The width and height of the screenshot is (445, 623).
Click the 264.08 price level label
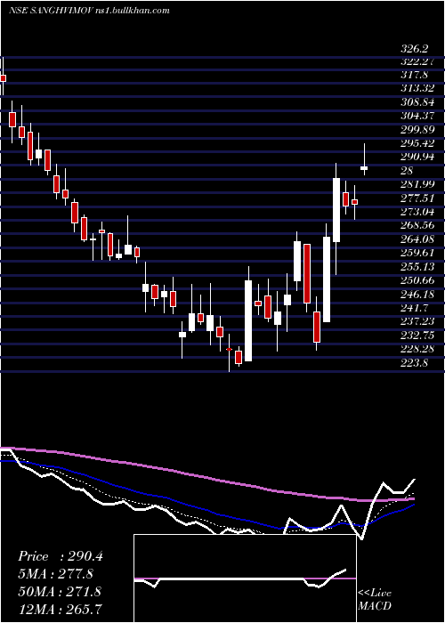coord(417,239)
